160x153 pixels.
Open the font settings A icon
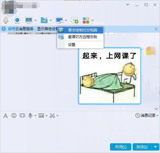[x=5, y=116]
